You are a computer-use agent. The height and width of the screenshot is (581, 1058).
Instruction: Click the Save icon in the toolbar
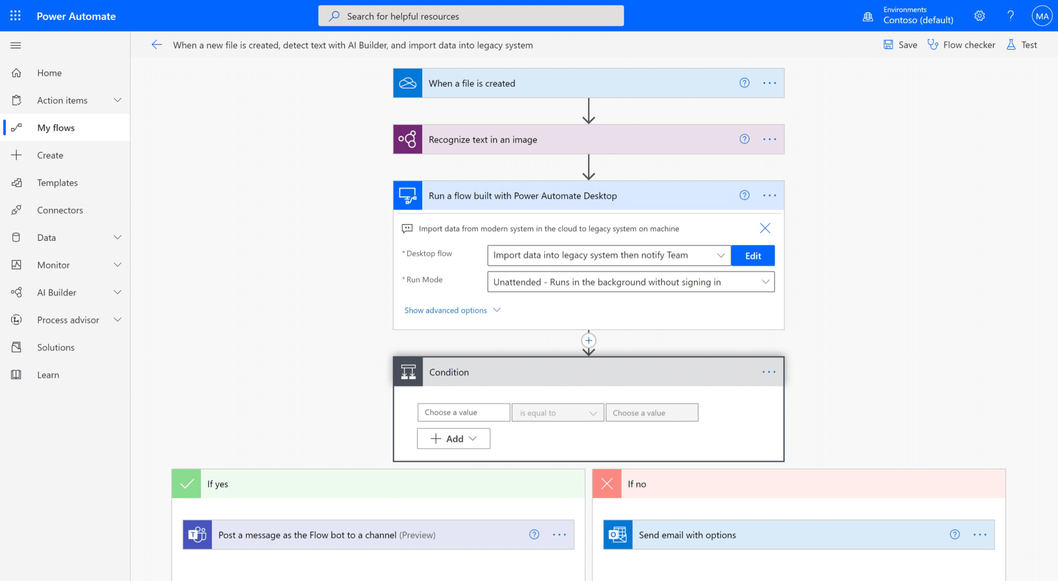888,45
